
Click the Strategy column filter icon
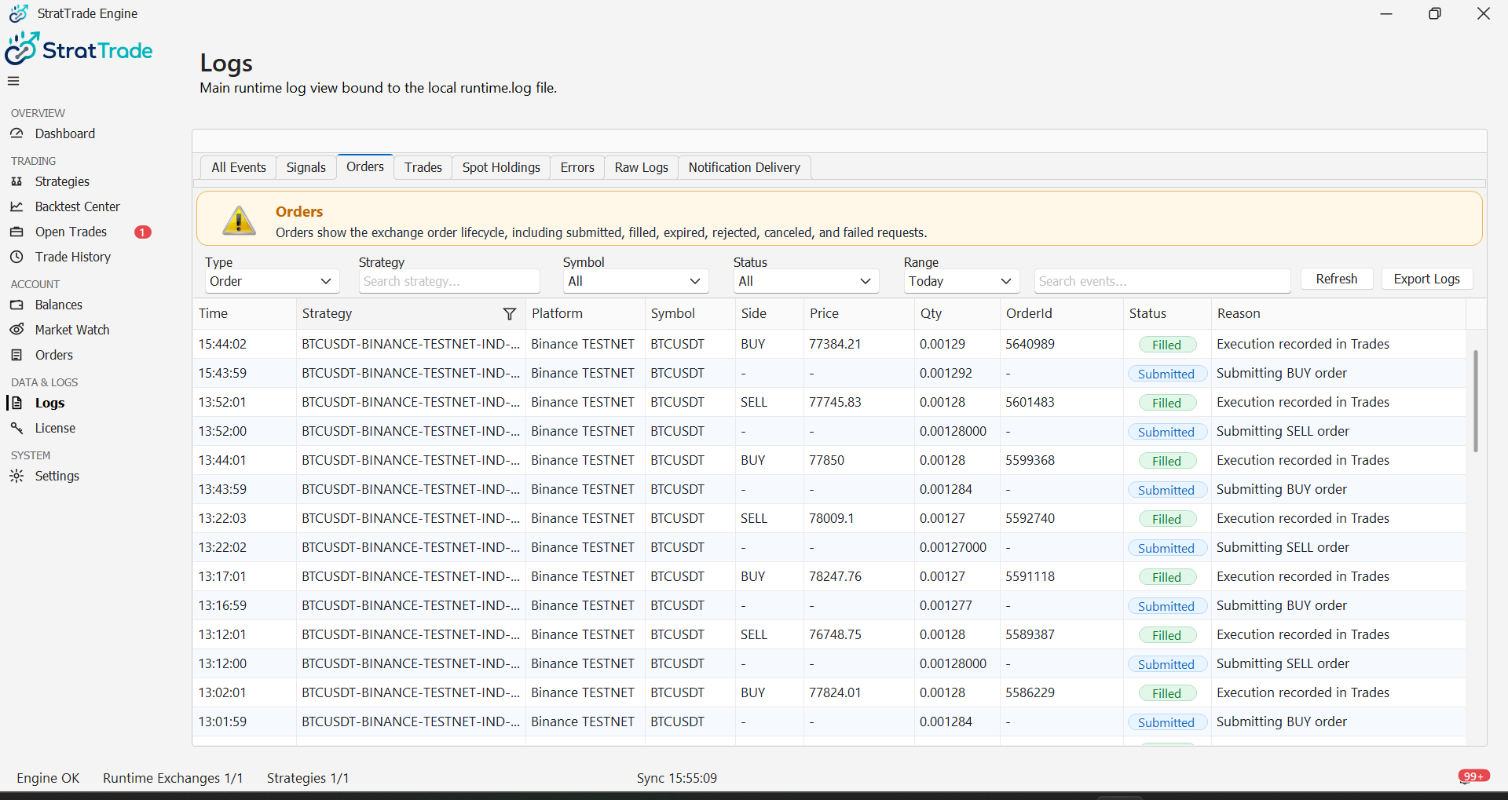tap(510, 314)
